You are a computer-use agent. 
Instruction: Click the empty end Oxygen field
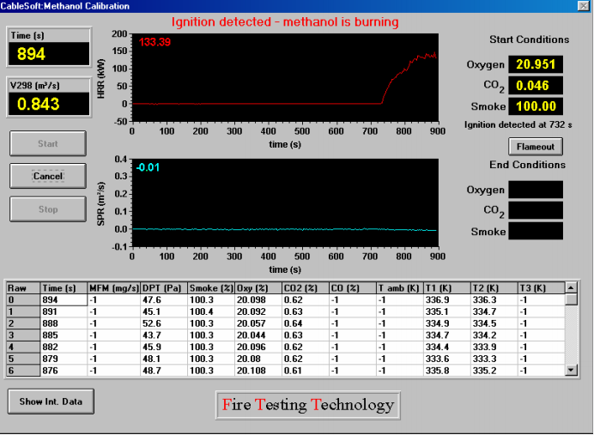(x=536, y=190)
